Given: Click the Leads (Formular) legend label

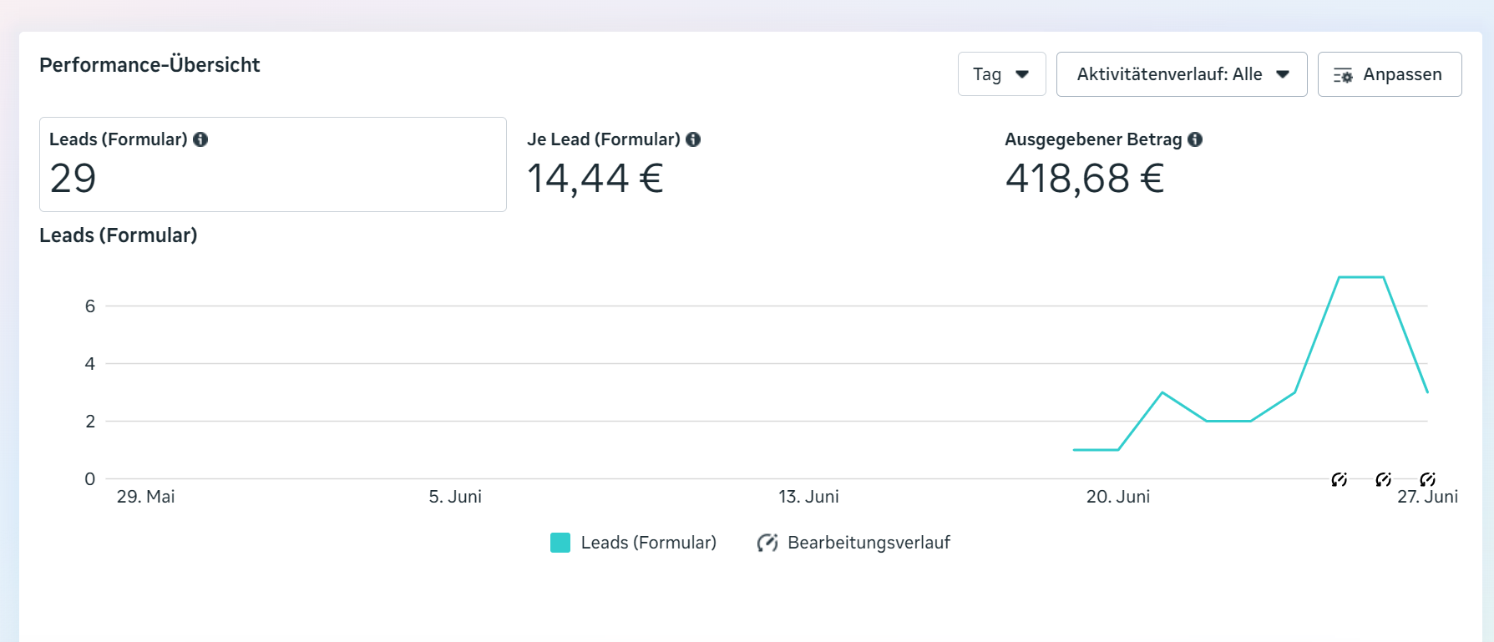Looking at the screenshot, I should [x=649, y=543].
